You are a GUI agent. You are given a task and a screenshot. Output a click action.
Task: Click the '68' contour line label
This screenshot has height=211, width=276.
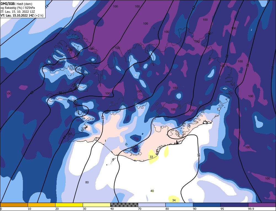click(x=32, y=92)
